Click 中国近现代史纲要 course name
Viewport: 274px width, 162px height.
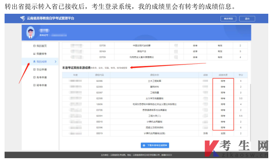tap(142, 46)
